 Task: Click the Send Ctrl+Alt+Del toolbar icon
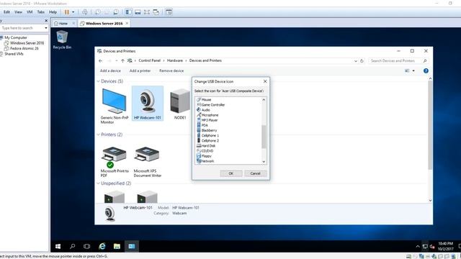85,12
